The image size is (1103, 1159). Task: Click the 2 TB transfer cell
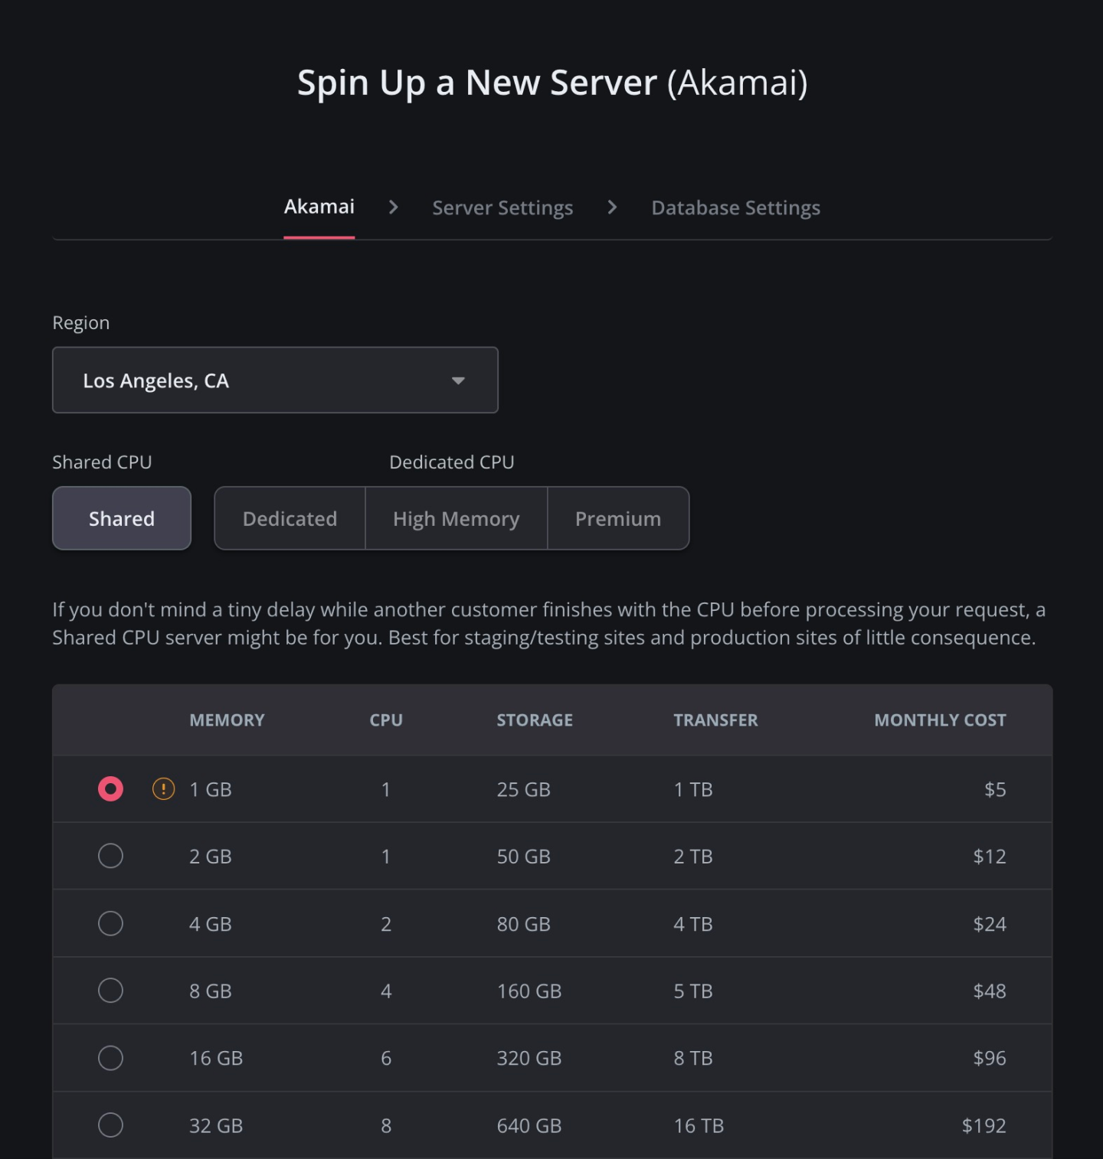tap(693, 857)
